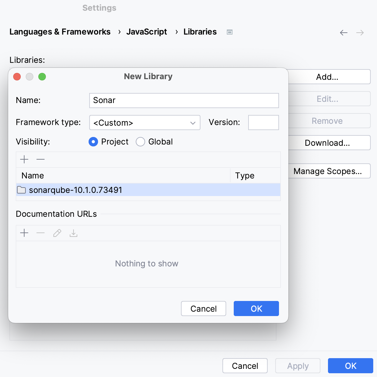Click plus icon to attach library files
Screen dimensions: 377x377
pyautogui.click(x=24, y=159)
